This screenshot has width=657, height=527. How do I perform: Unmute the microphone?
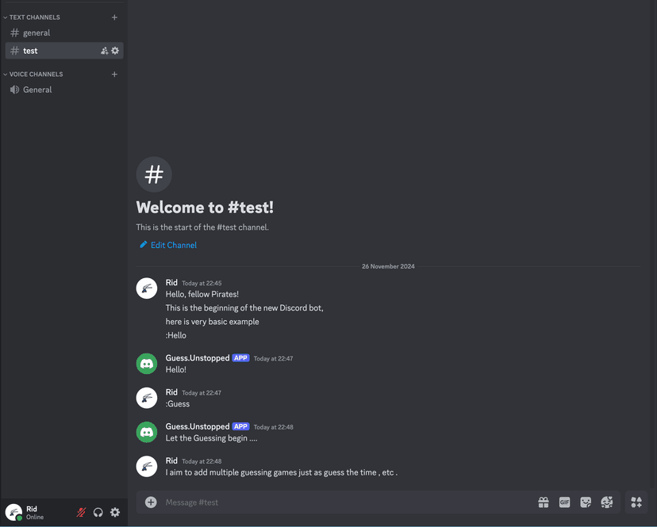pos(81,512)
